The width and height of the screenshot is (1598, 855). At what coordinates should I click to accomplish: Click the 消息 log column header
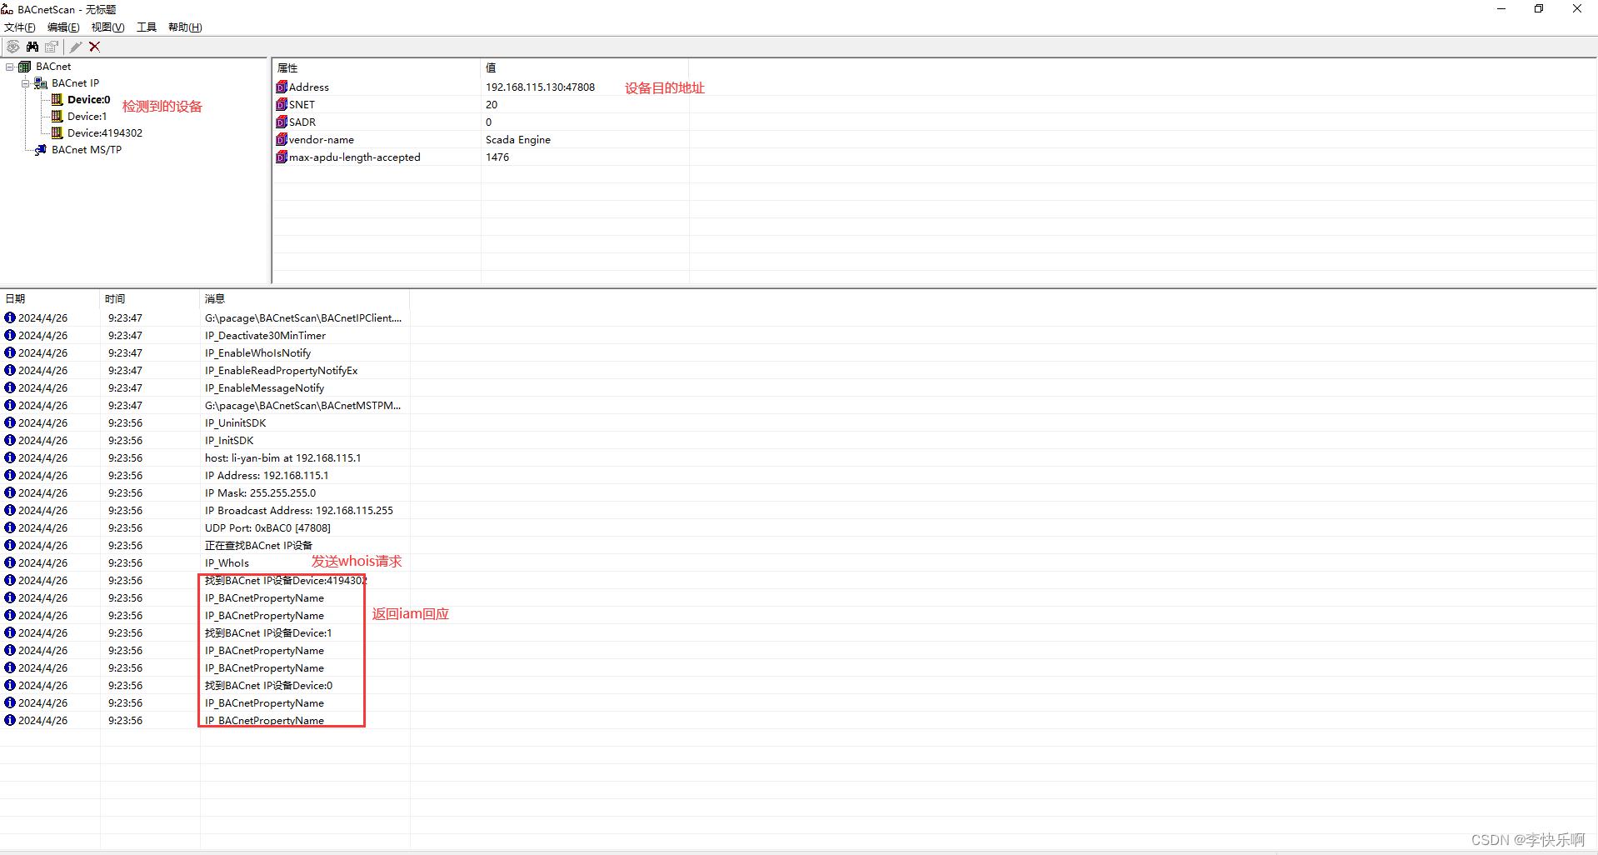pyautogui.click(x=305, y=298)
